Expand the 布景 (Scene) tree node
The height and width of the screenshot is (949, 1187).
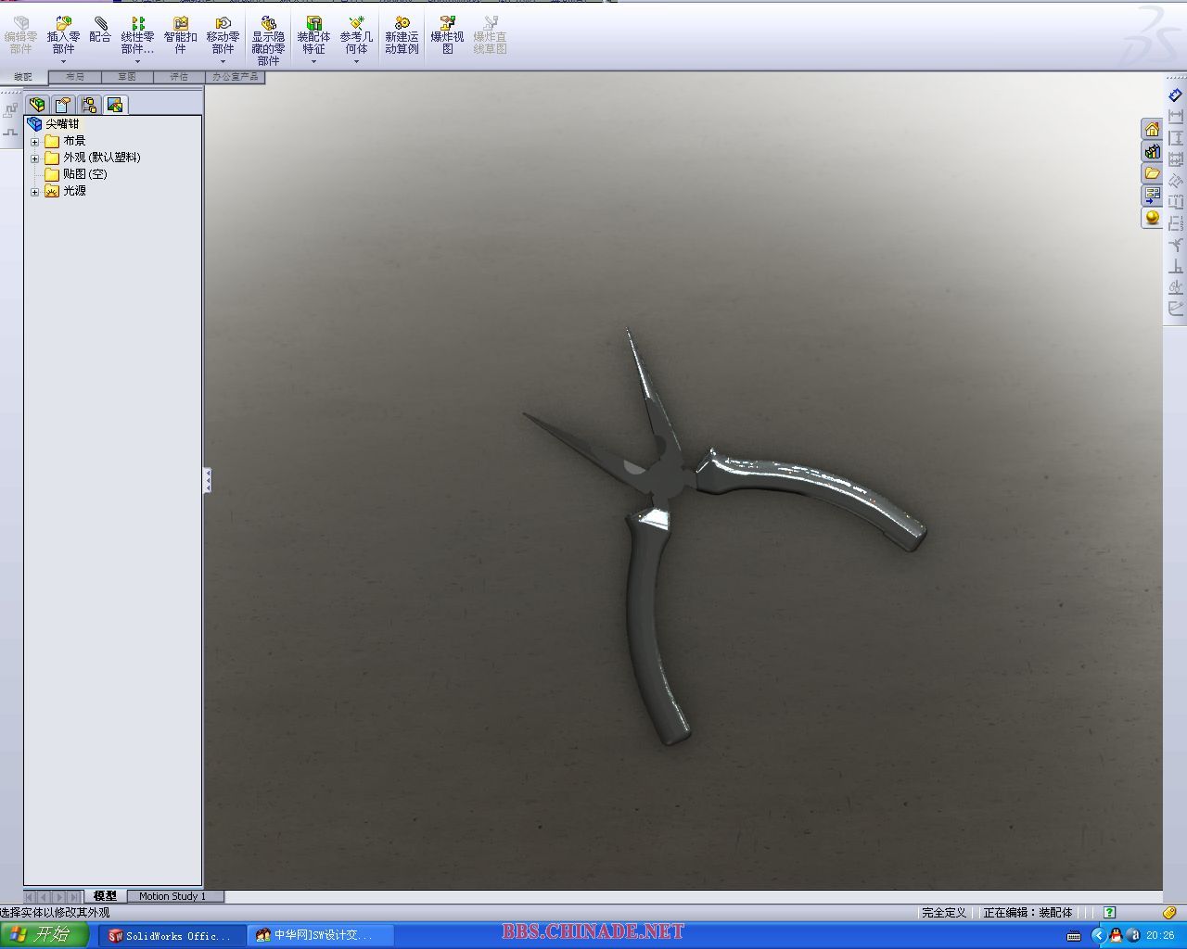coord(35,142)
